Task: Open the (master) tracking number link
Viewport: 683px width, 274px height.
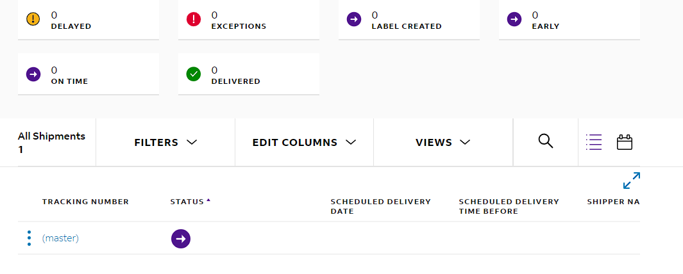Action: (x=60, y=238)
